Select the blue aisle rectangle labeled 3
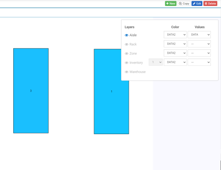This screenshot has width=221, height=170. coord(31,91)
